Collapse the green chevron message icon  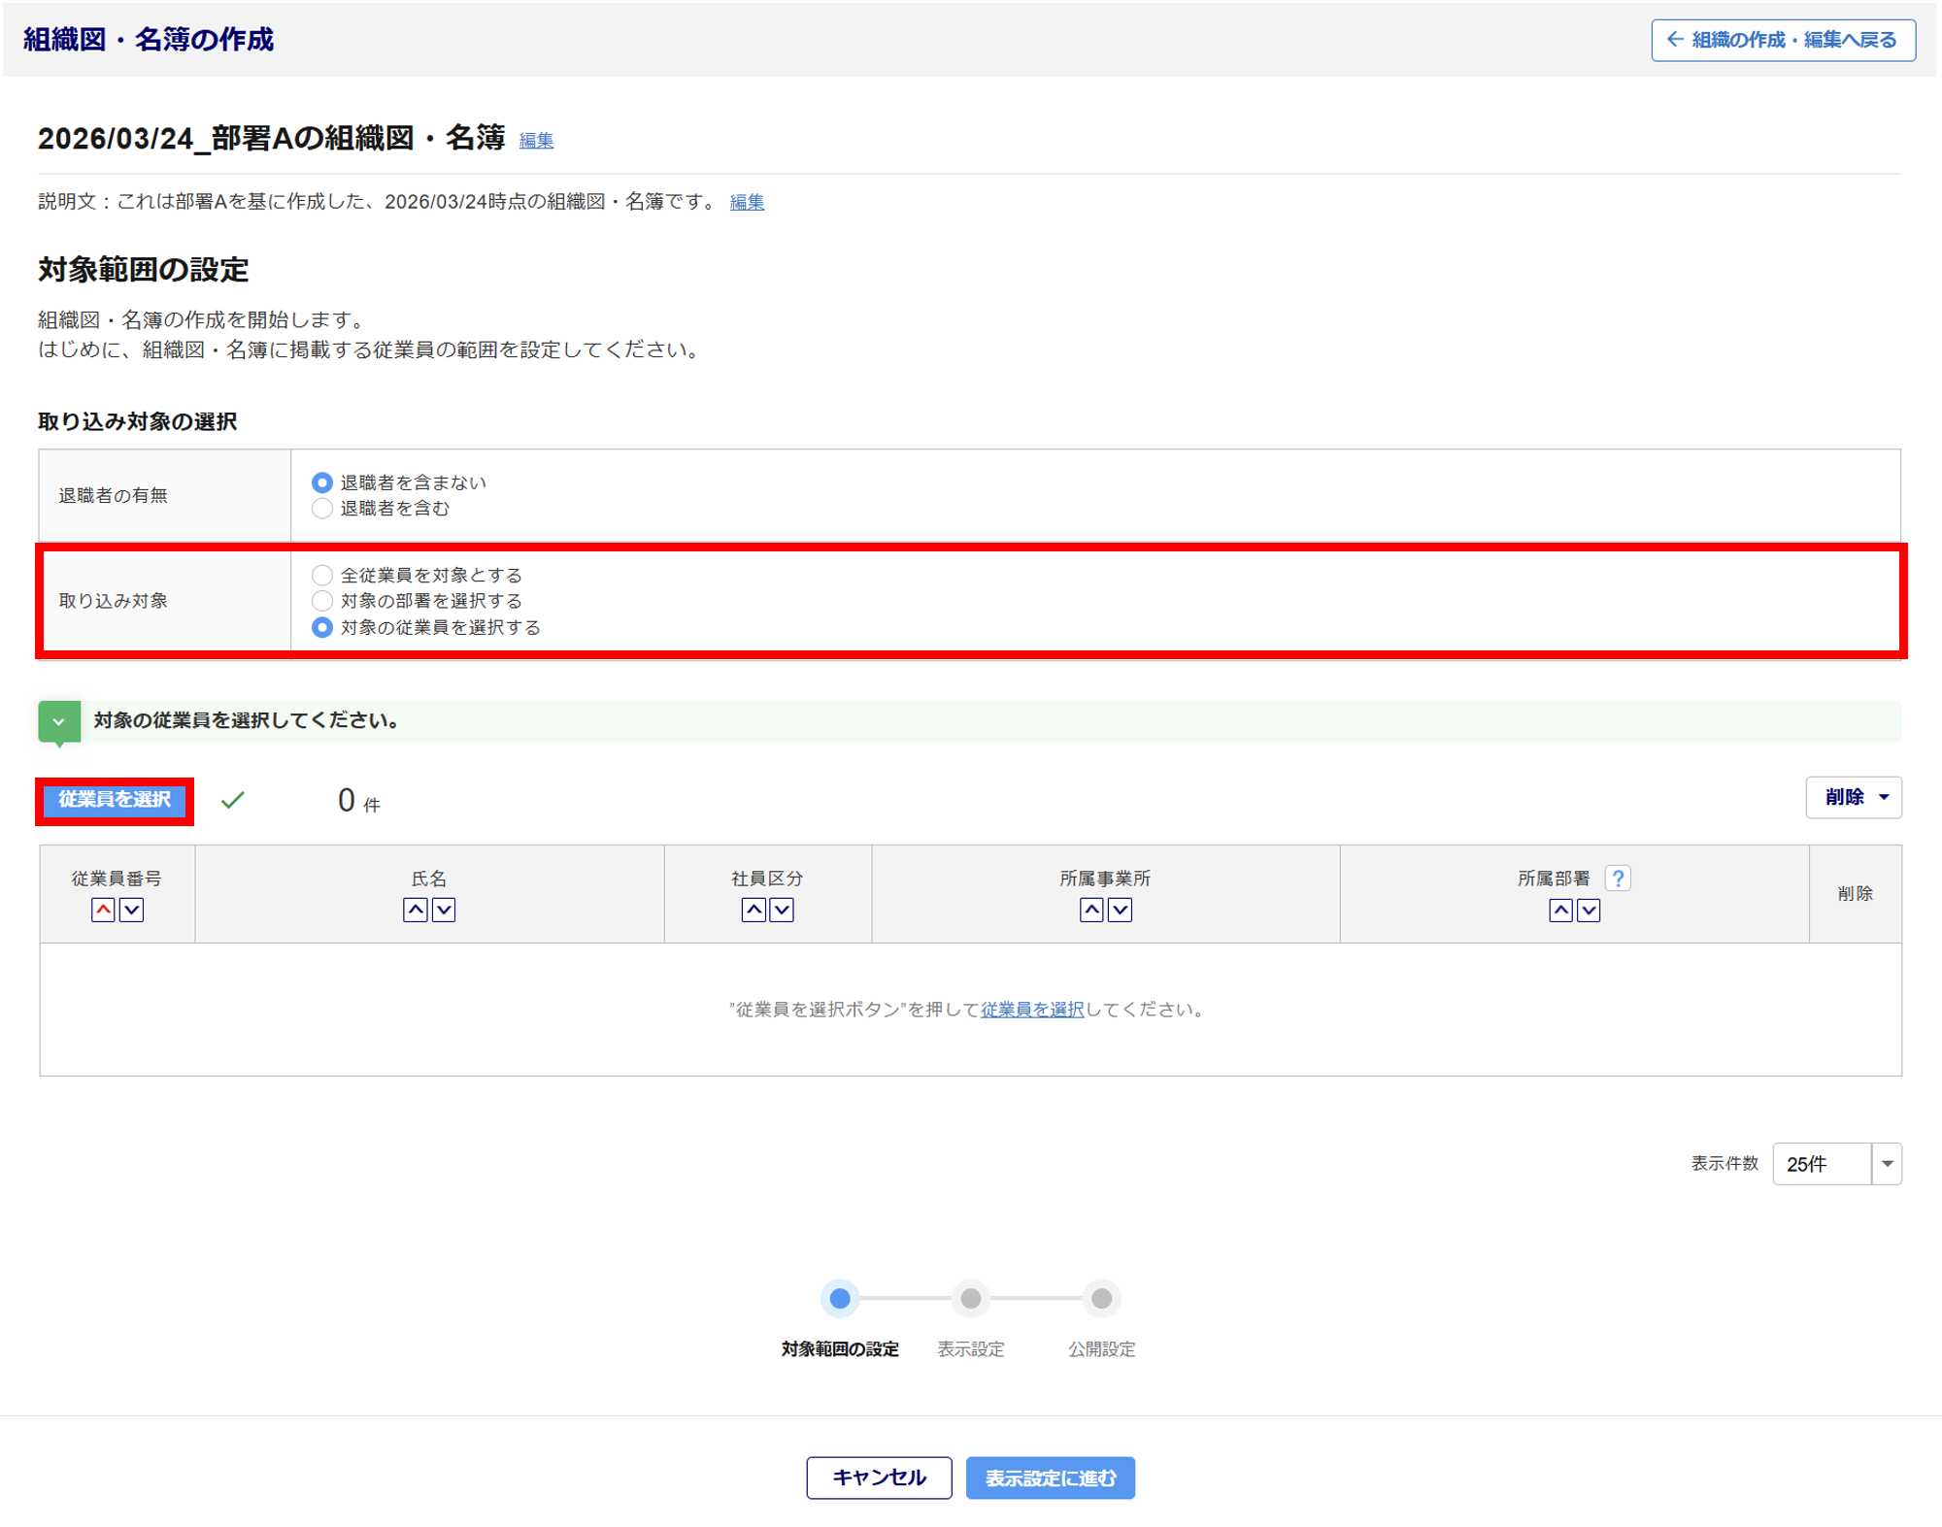click(59, 721)
